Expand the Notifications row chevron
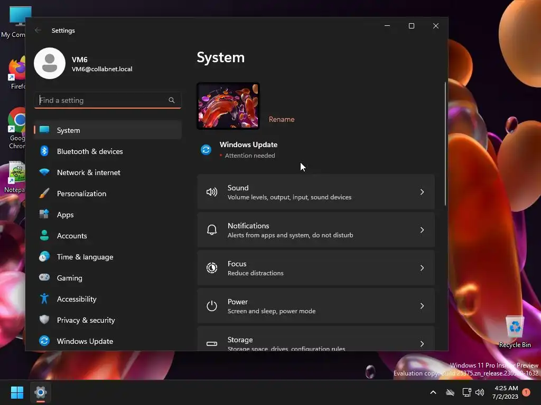The image size is (541, 405). coord(422,230)
